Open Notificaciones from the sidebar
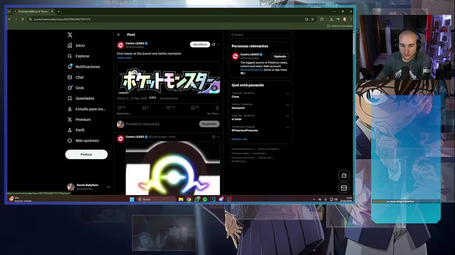The image size is (455, 255). [x=84, y=67]
